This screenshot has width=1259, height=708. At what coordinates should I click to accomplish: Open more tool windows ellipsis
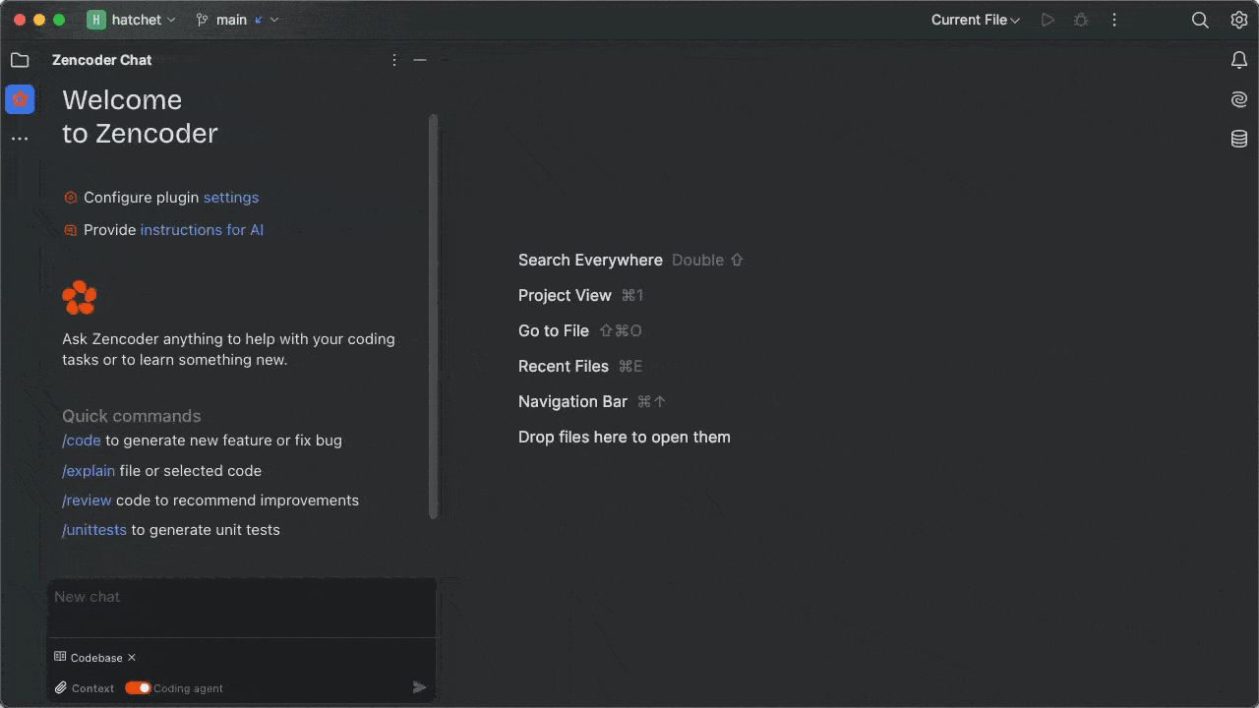[20, 139]
